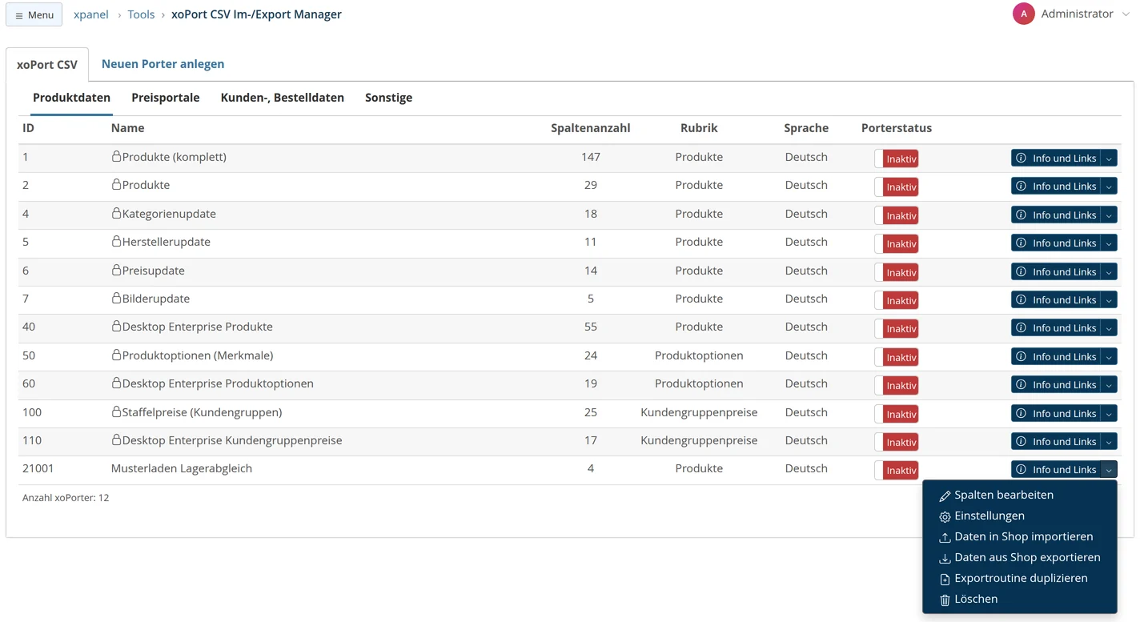The height and width of the screenshot is (622, 1140).
Task: Click the lock icon of Kategorienupdate
Action: coord(116,213)
